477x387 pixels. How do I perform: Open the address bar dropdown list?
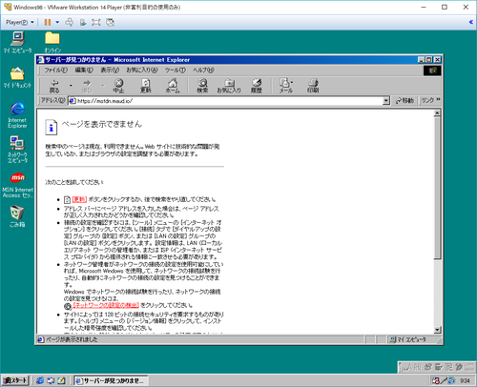point(385,101)
